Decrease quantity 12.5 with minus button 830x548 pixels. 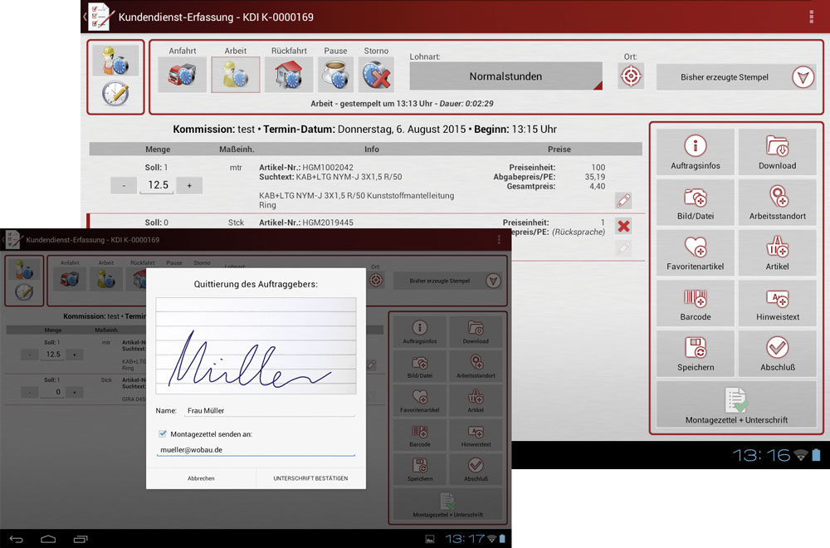[x=124, y=185]
